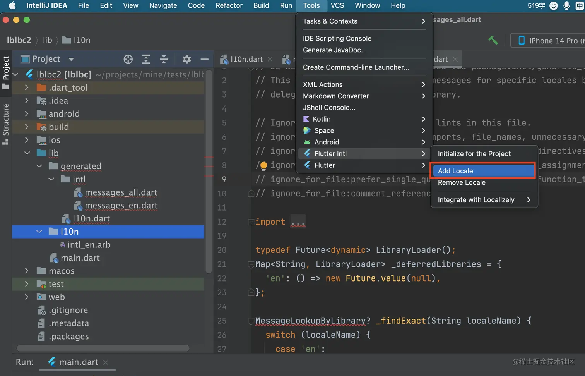Image resolution: width=585 pixels, height=376 pixels.
Task: Open the Project view dropdown arrow
Action: point(71,59)
